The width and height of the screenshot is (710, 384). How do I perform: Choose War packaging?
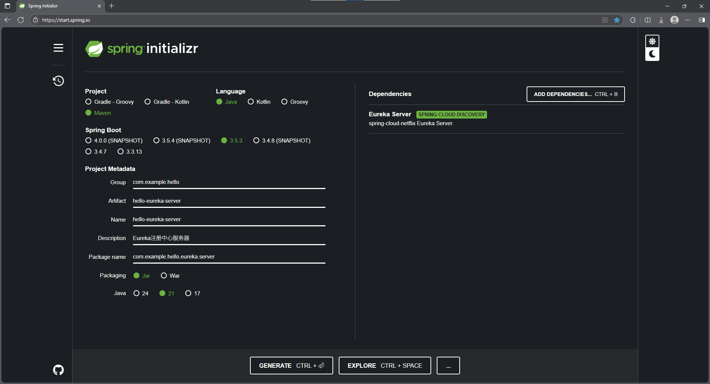pyautogui.click(x=170, y=276)
